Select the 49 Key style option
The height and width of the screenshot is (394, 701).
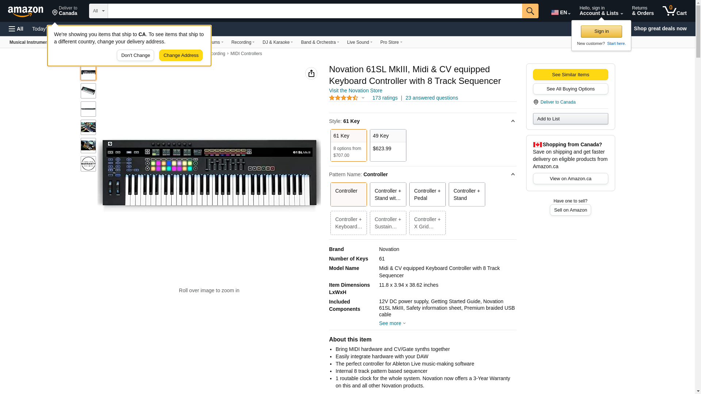click(x=388, y=145)
